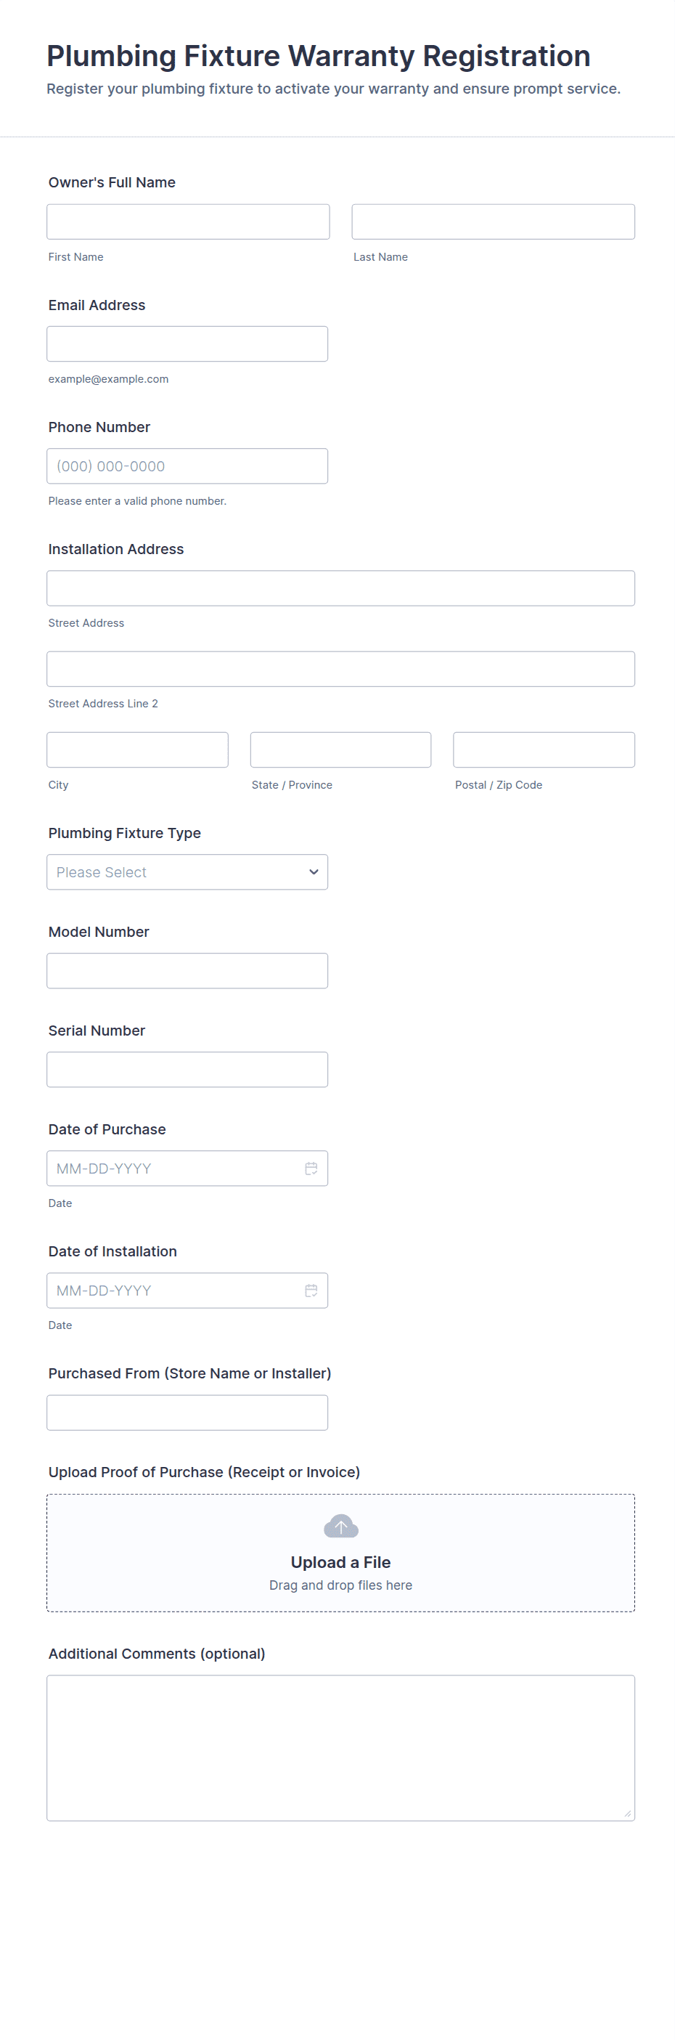Click the Postal / Zip Code field
Screen dimensions: 675x2040
(x=544, y=750)
